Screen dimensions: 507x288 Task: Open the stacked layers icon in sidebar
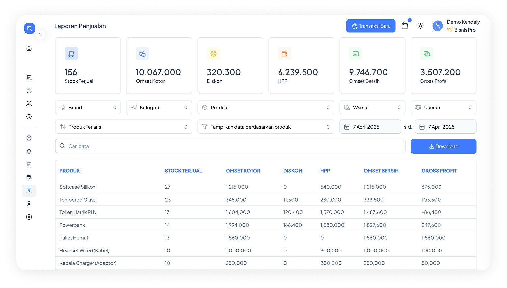(29, 151)
